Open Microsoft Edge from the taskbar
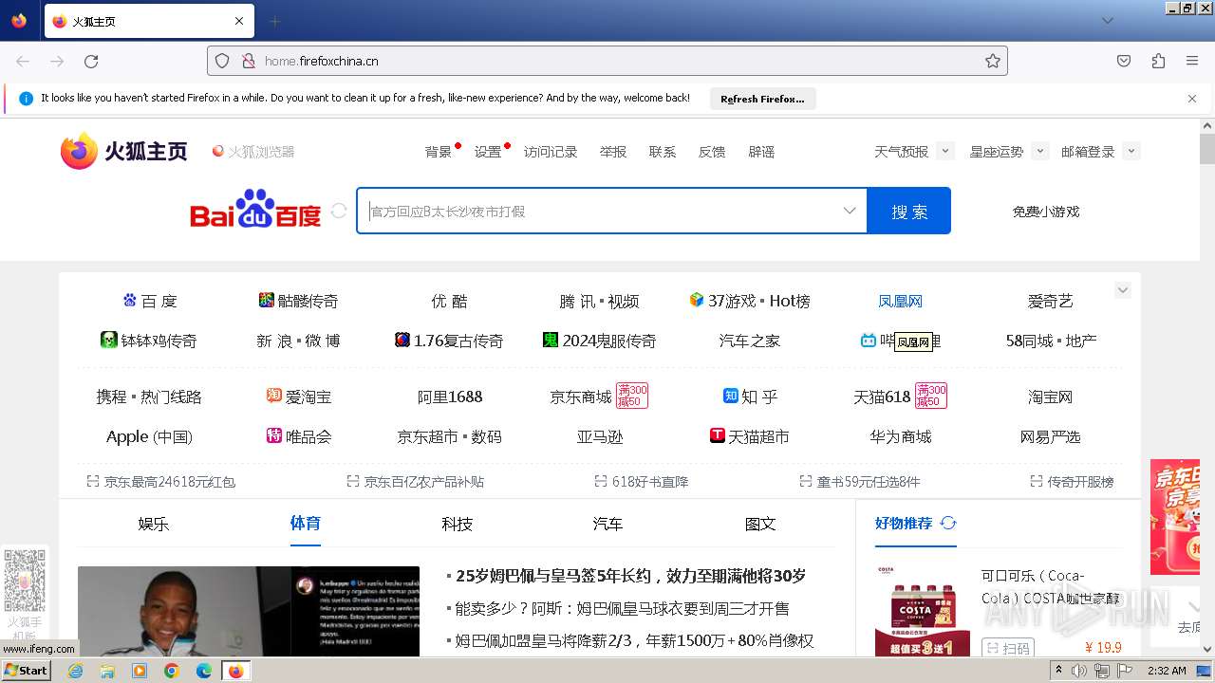Screen dimensions: 1215x683 click(x=203, y=671)
